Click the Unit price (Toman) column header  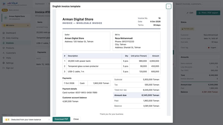[139, 56]
